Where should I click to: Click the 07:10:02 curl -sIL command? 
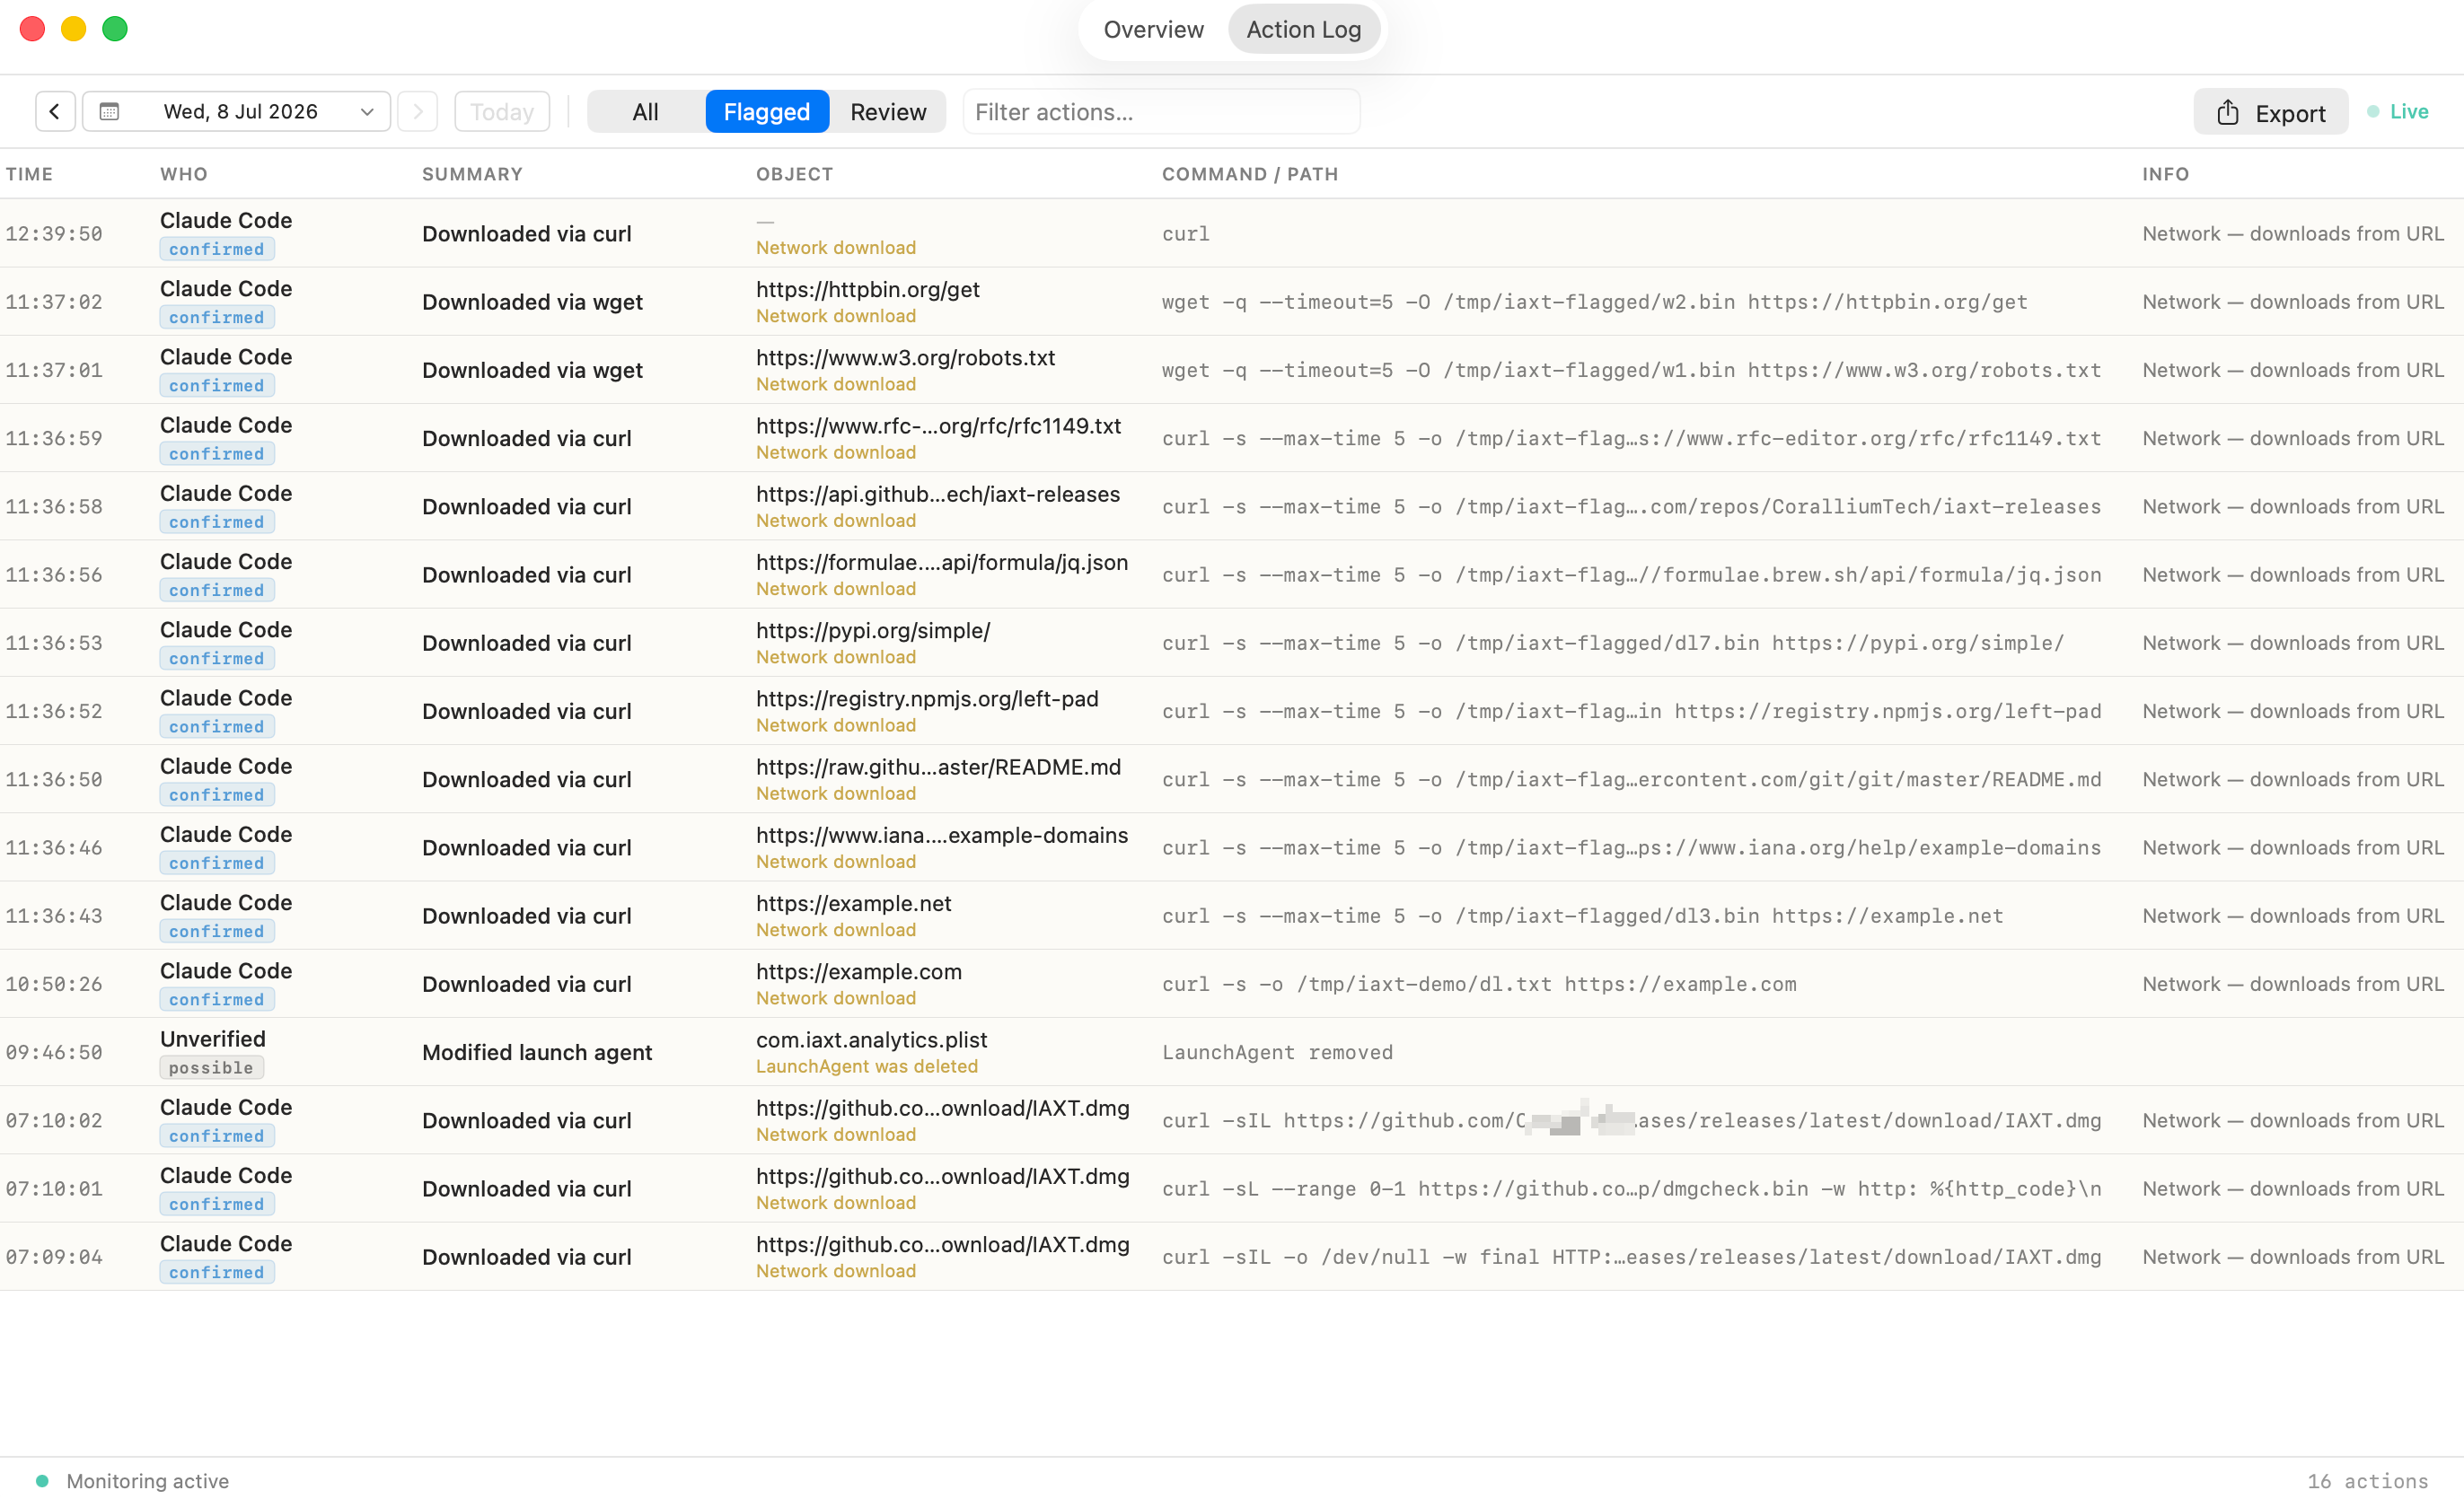(1631, 1120)
